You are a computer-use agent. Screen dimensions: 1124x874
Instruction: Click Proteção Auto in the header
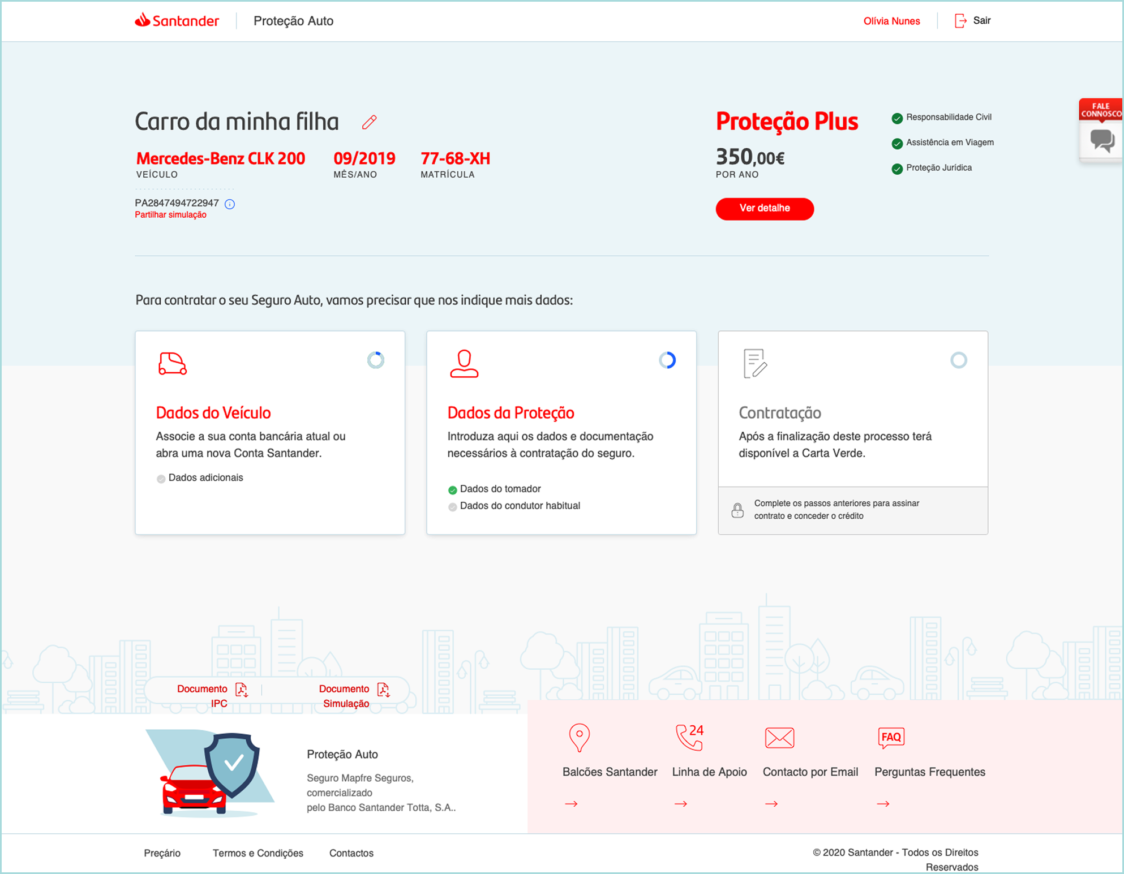coord(293,21)
